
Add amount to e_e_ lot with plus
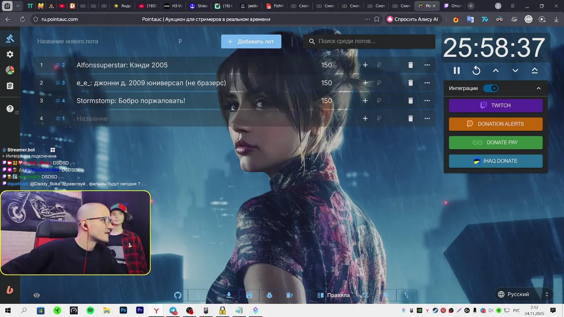coord(365,83)
